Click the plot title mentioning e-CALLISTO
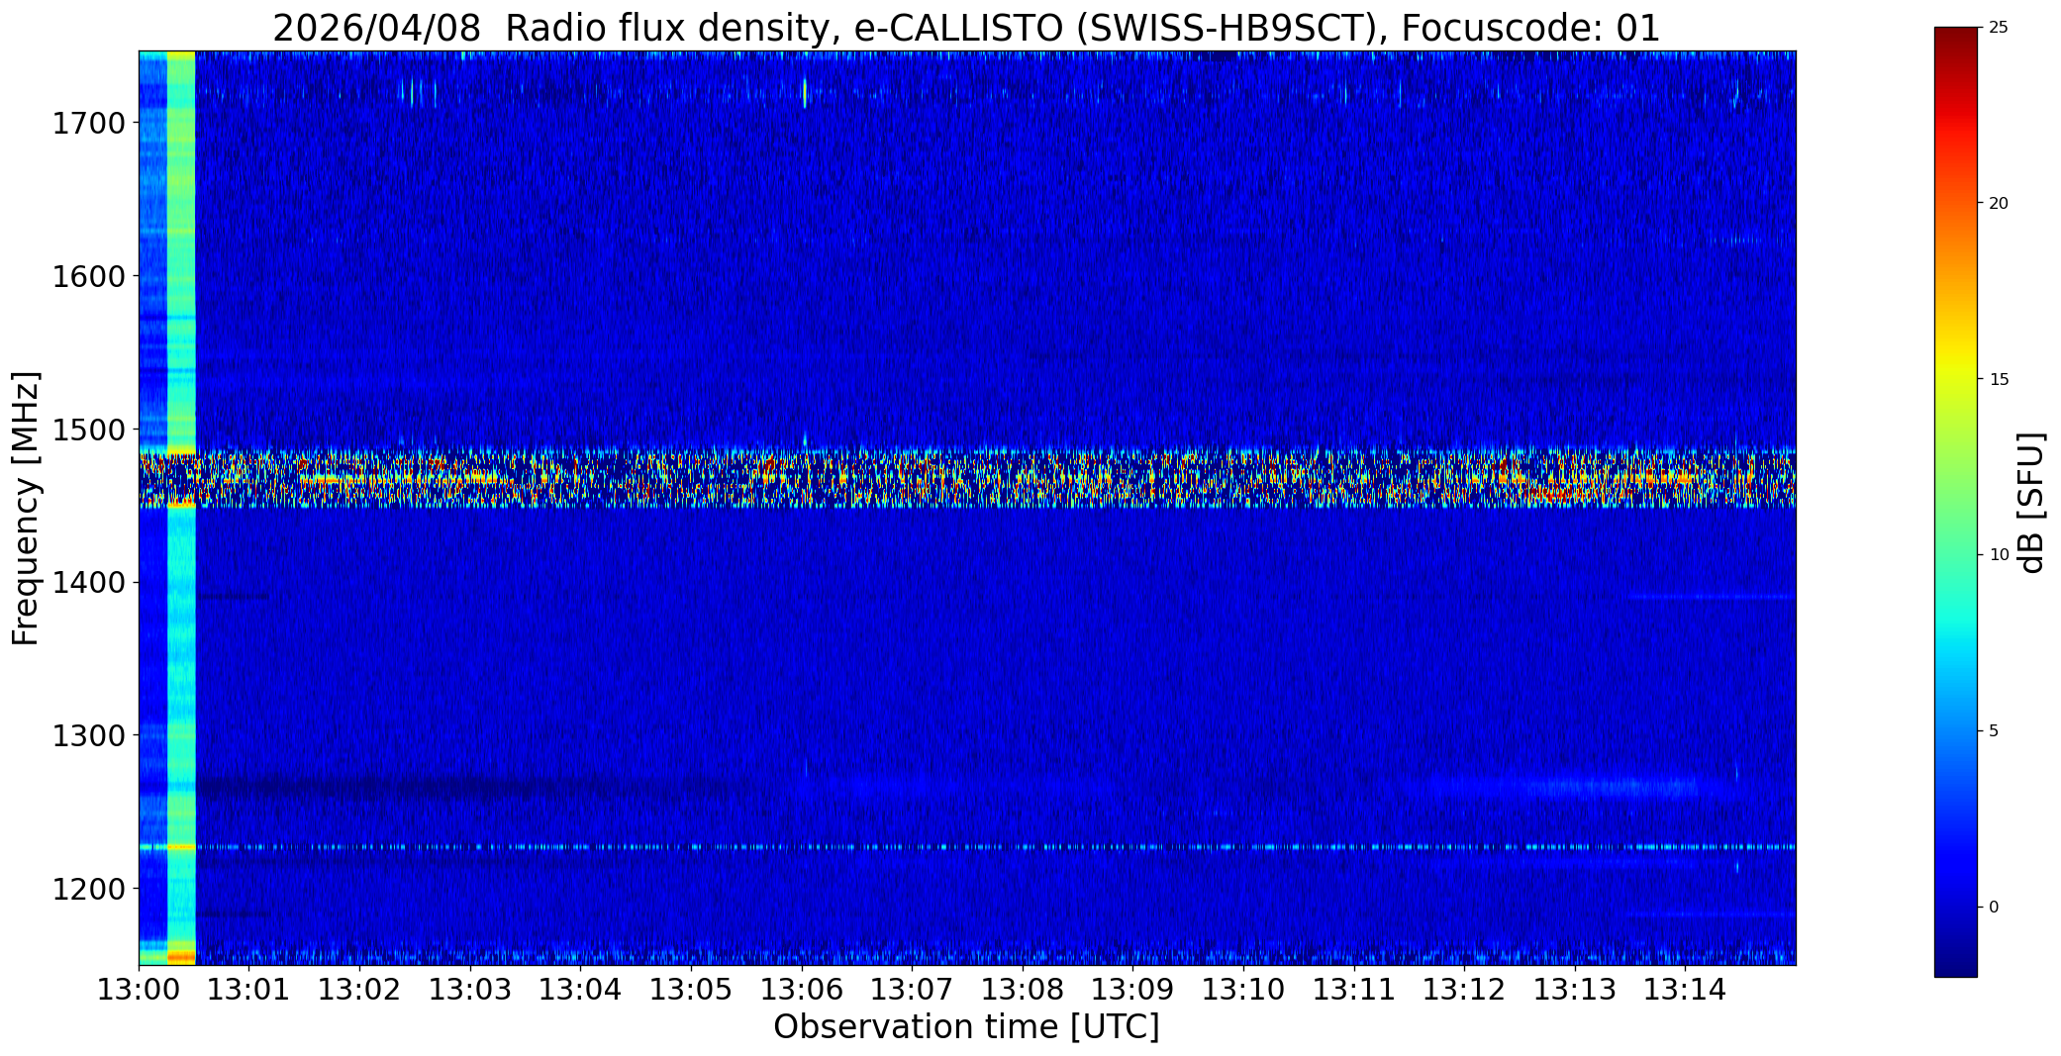The width and height of the screenshot is (2061, 1056). point(966,29)
